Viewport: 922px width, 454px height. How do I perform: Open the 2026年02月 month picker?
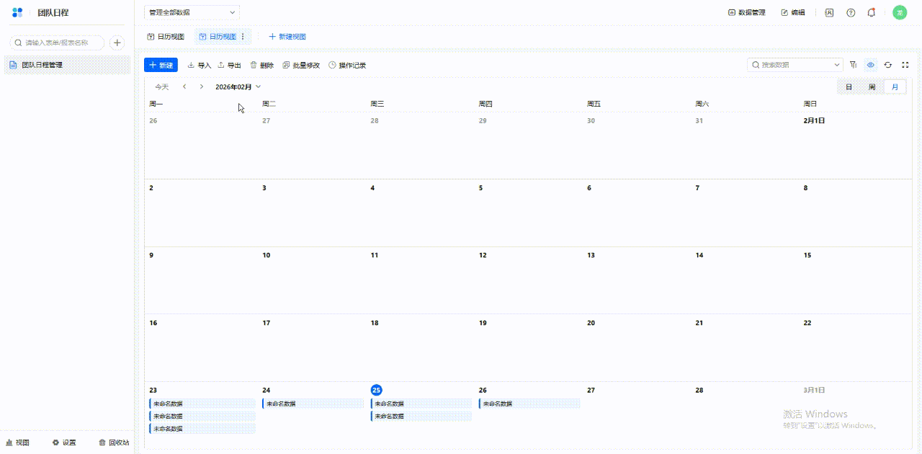(238, 86)
